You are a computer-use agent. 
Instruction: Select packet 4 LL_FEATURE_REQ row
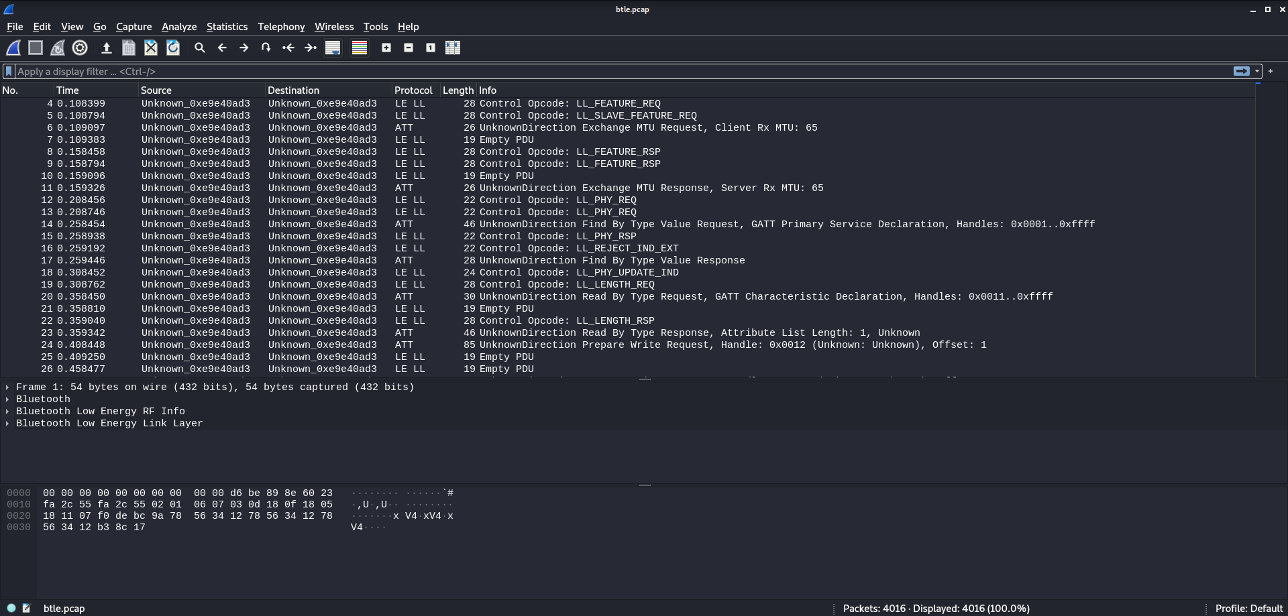[x=627, y=104]
